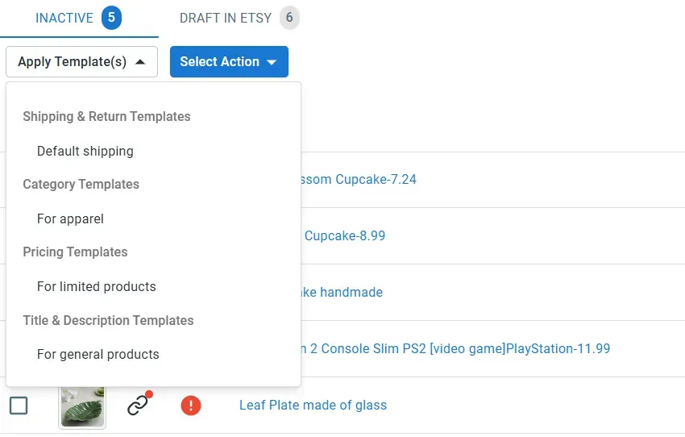Click the Inactive count badge showing 5
Image resolution: width=685 pixels, height=437 pixels.
click(x=111, y=18)
